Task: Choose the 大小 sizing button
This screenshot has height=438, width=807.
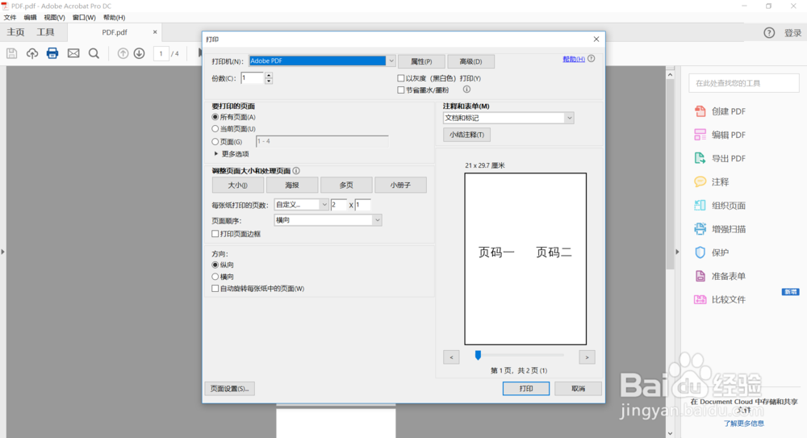Action: click(x=238, y=185)
